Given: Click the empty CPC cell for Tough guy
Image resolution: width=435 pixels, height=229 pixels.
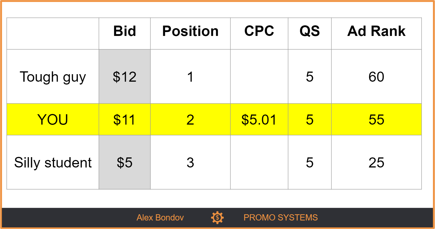Looking at the screenshot, I should pos(259,77).
